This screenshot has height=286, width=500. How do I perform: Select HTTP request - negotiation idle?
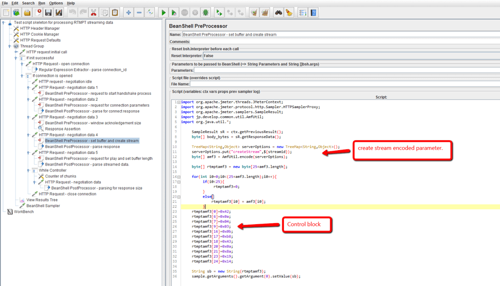coord(65,81)
